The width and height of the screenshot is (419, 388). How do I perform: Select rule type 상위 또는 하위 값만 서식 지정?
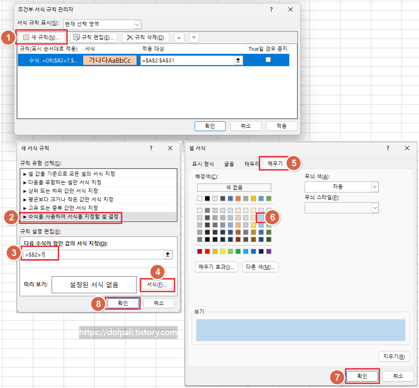98,191
